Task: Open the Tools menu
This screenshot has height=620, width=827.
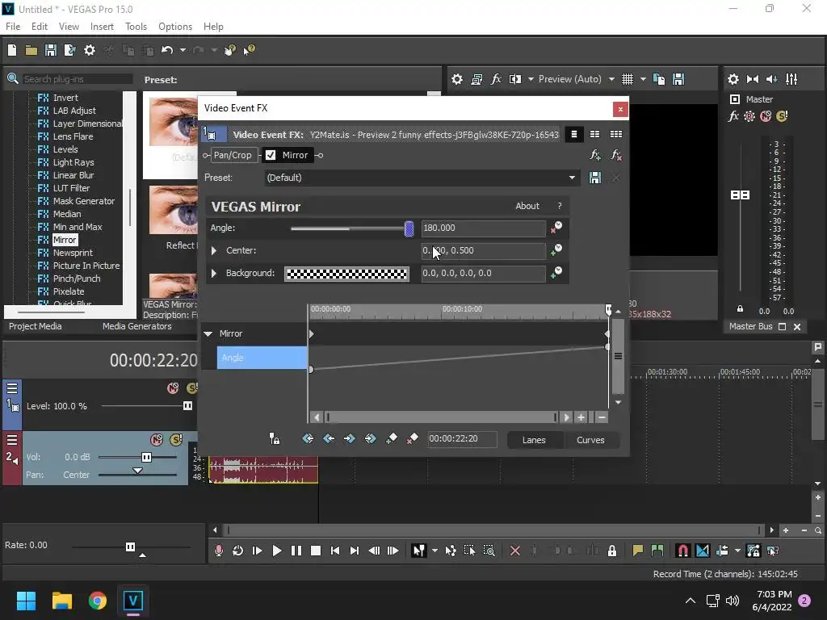Action: coord(136,27)
